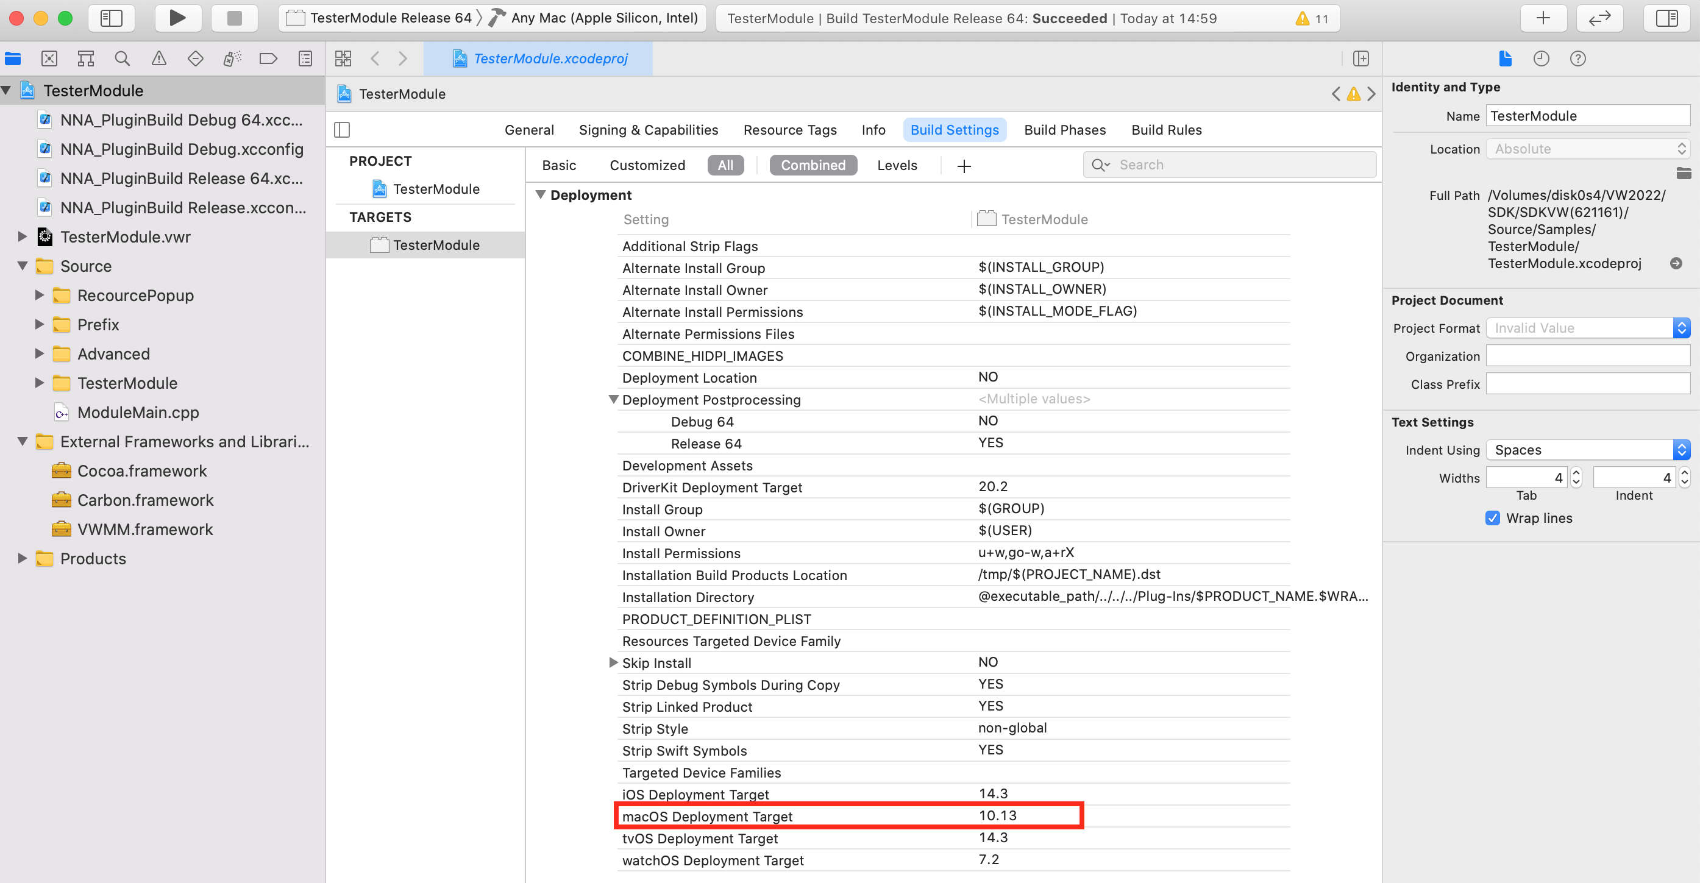Screen dimensions: 1700x883
Task: Open the Project Format dropdown
Action: tap(1588, 328)
